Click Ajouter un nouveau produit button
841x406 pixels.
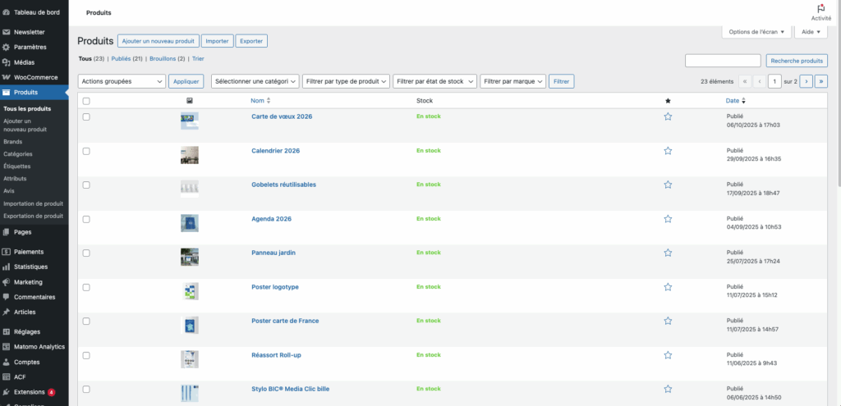click(158, 40)
